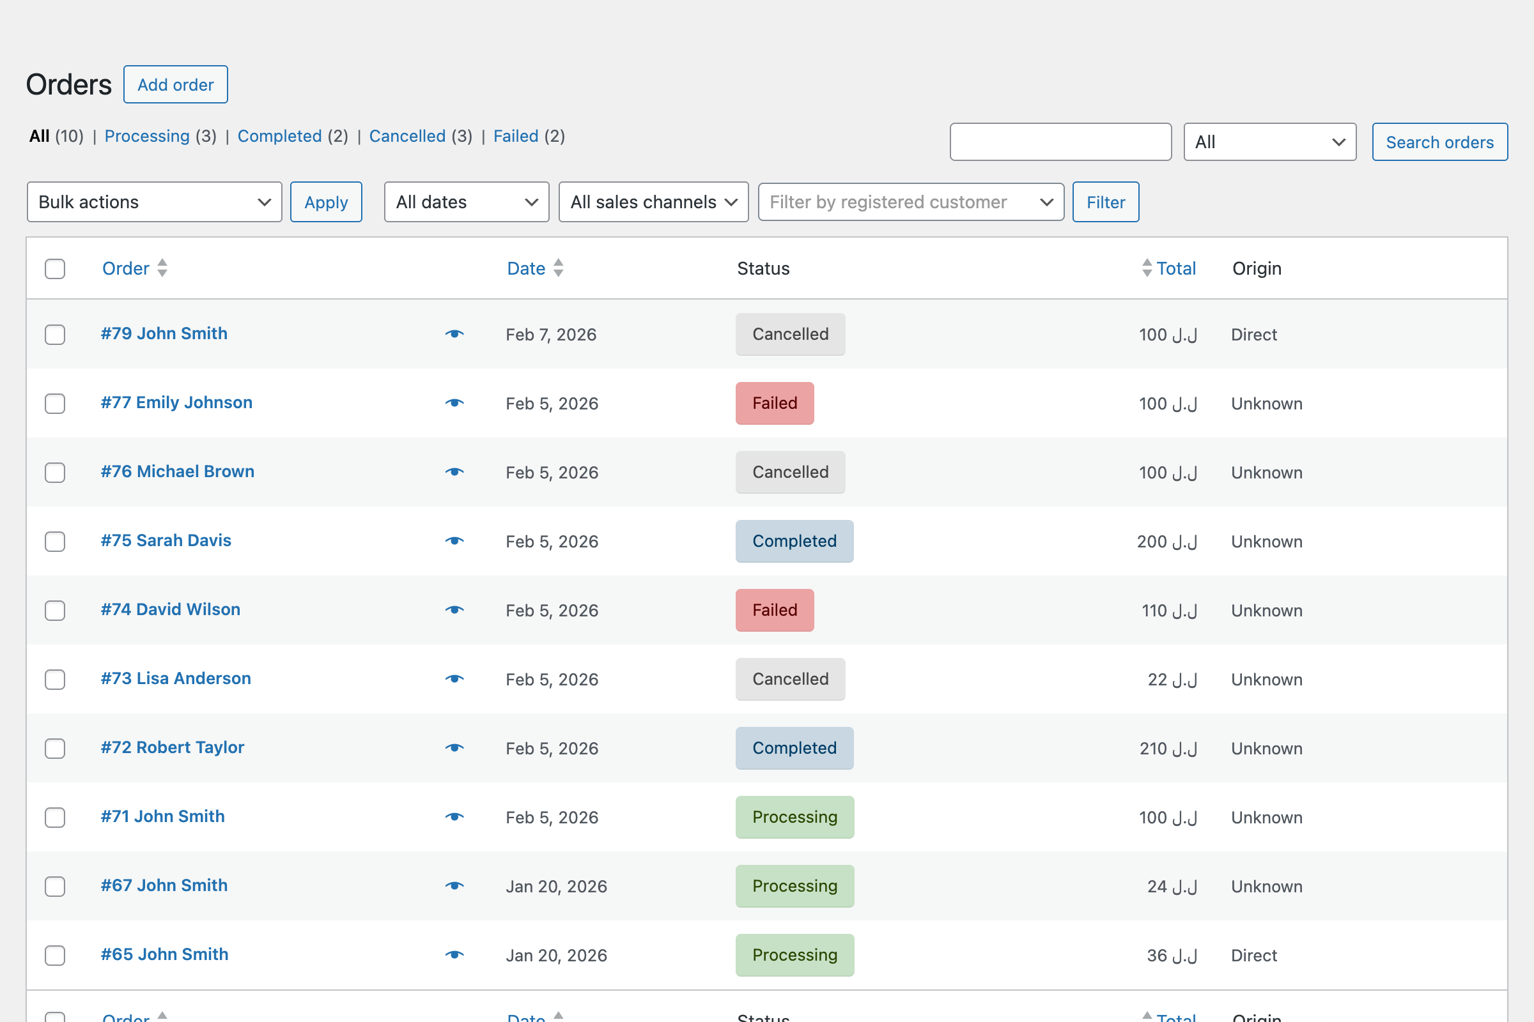Select order #71 John Smith checkbox

(x=54, y=818)
